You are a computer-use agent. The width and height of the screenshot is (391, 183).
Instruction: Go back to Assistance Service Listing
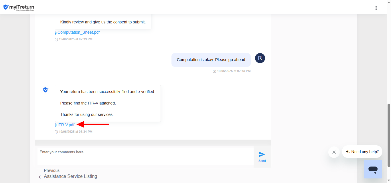point(70,176)
